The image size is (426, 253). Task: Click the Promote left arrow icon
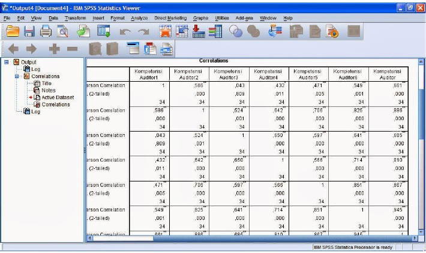13,50
